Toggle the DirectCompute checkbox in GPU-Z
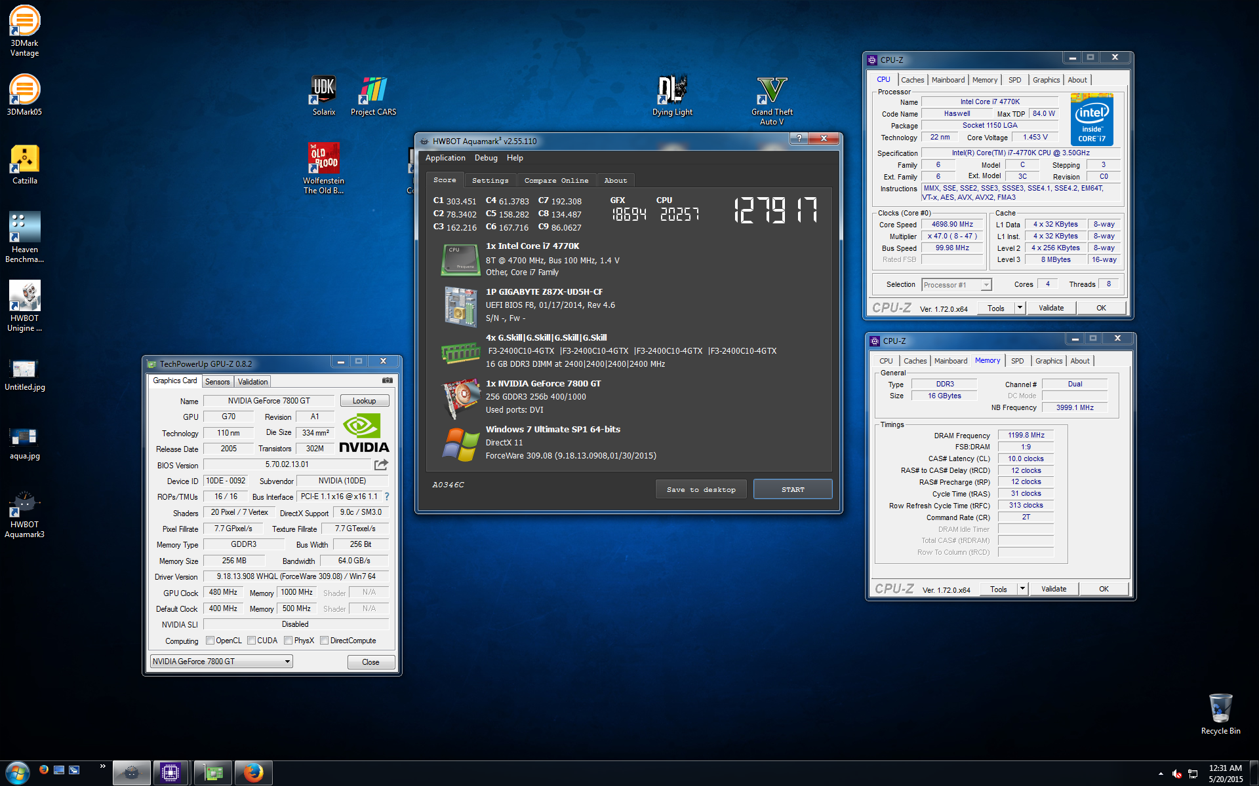 click(324, 641)
